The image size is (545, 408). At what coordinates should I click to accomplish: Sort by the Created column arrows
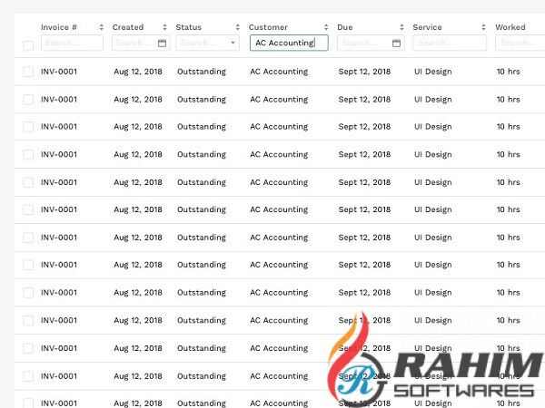coord(164,27)
